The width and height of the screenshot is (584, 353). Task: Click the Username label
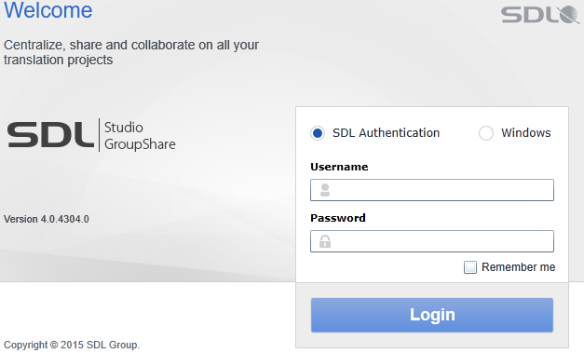(x=339, y=167)
